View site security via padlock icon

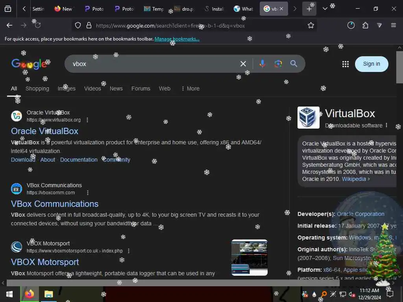click(89, 26)
